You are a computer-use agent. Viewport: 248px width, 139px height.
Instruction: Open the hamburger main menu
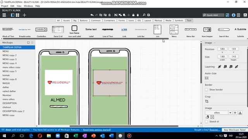tap(4, 15)
